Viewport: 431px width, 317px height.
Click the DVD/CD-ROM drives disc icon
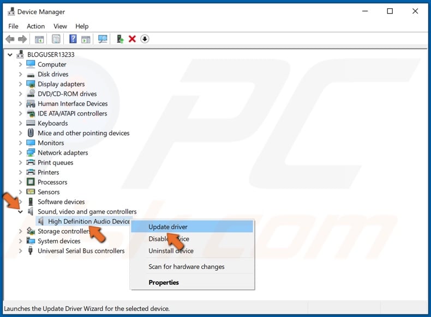click(31, 94)
